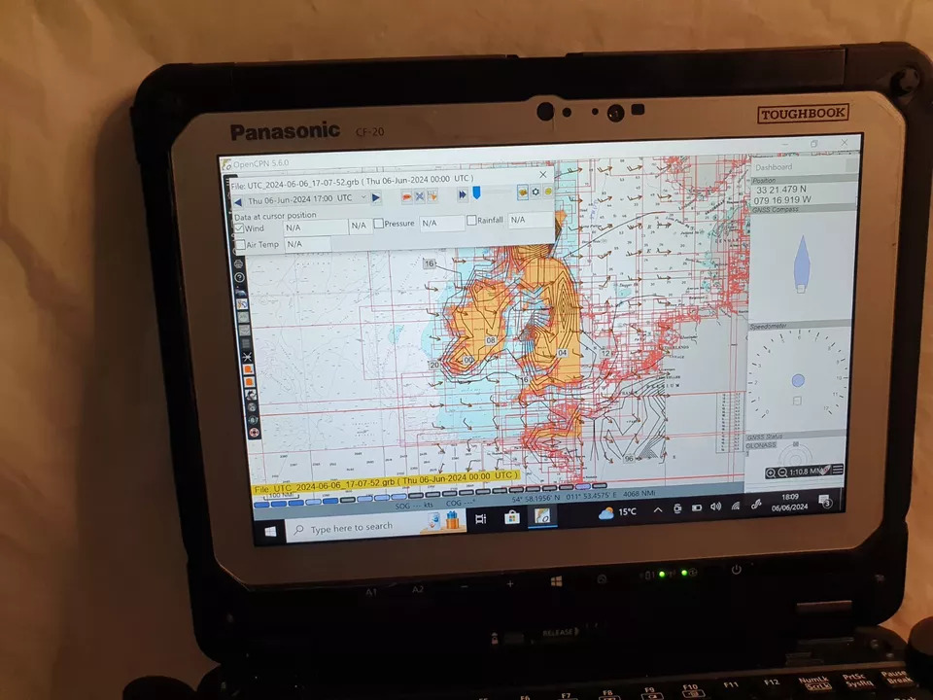Open Windows Task View
933x700 pixels.
click(x=481, y=518)
